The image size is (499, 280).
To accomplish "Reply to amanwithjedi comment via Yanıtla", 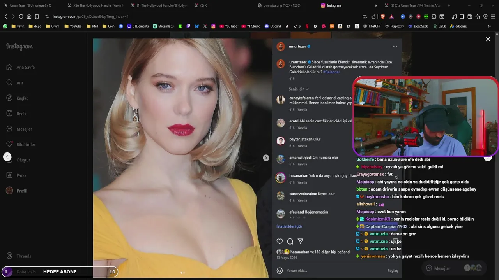I will pos(303,164).
